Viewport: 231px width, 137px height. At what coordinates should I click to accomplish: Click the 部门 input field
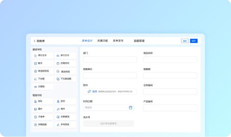point(110,60)
